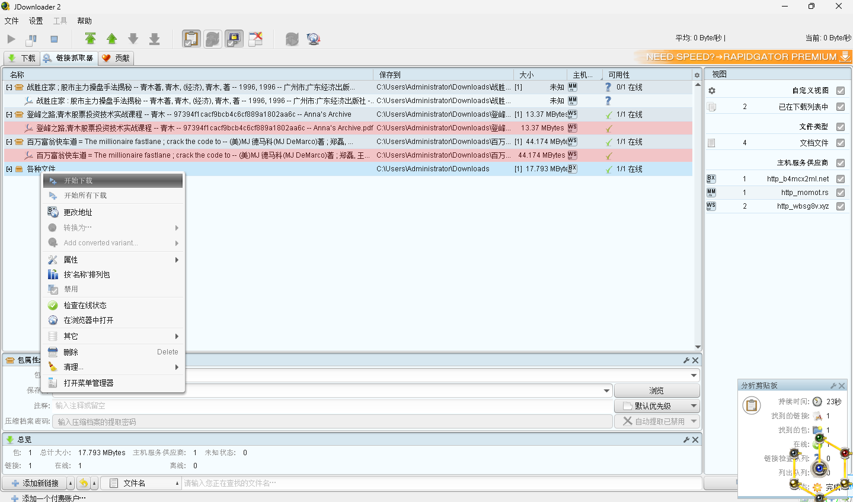Click the clipboard icon in the 分析剪贴板 panel
The image size is (853, 502).
tap(751, 405)
